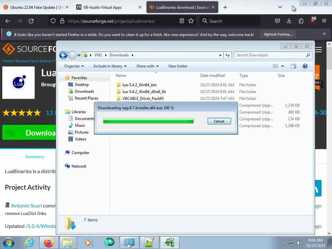Switch to VB-Audio Virtual Apps tab

[x=106, y=7]
